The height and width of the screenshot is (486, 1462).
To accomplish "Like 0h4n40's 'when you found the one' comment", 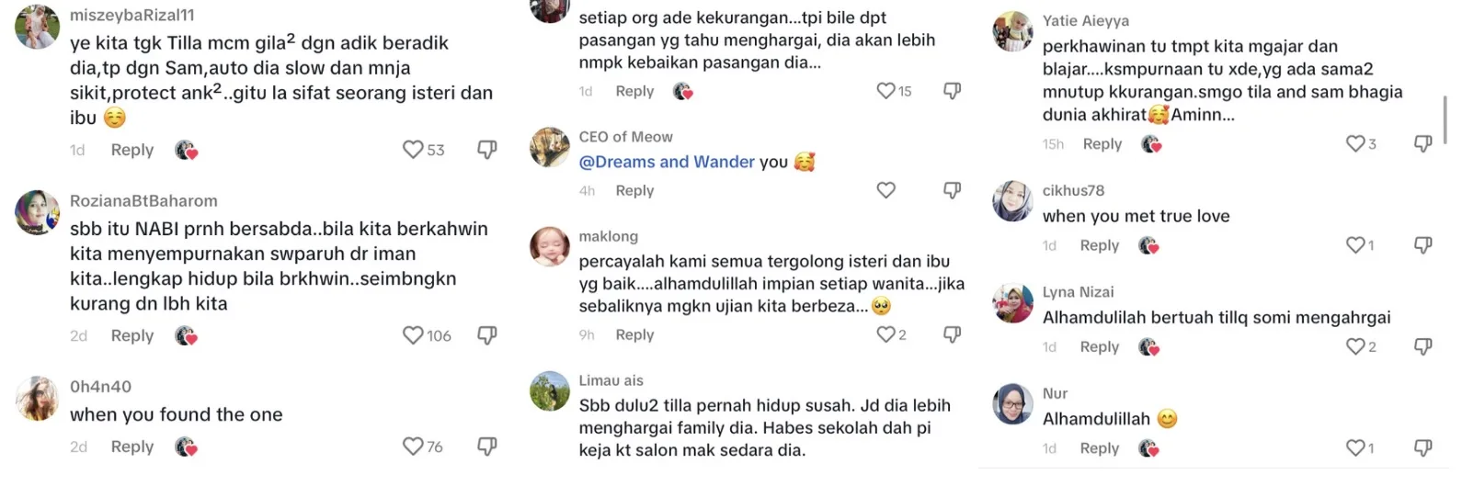I will (x=413, y=446).
